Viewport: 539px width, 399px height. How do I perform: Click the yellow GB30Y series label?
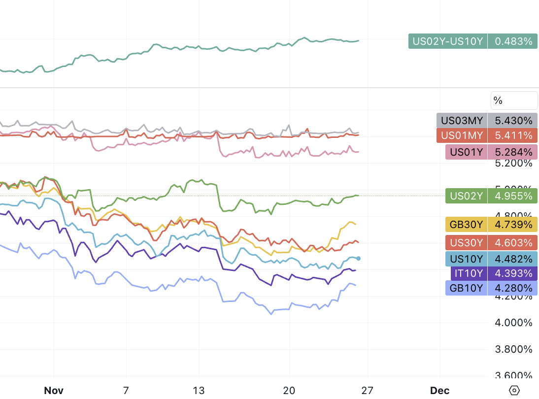coord(466,225)
